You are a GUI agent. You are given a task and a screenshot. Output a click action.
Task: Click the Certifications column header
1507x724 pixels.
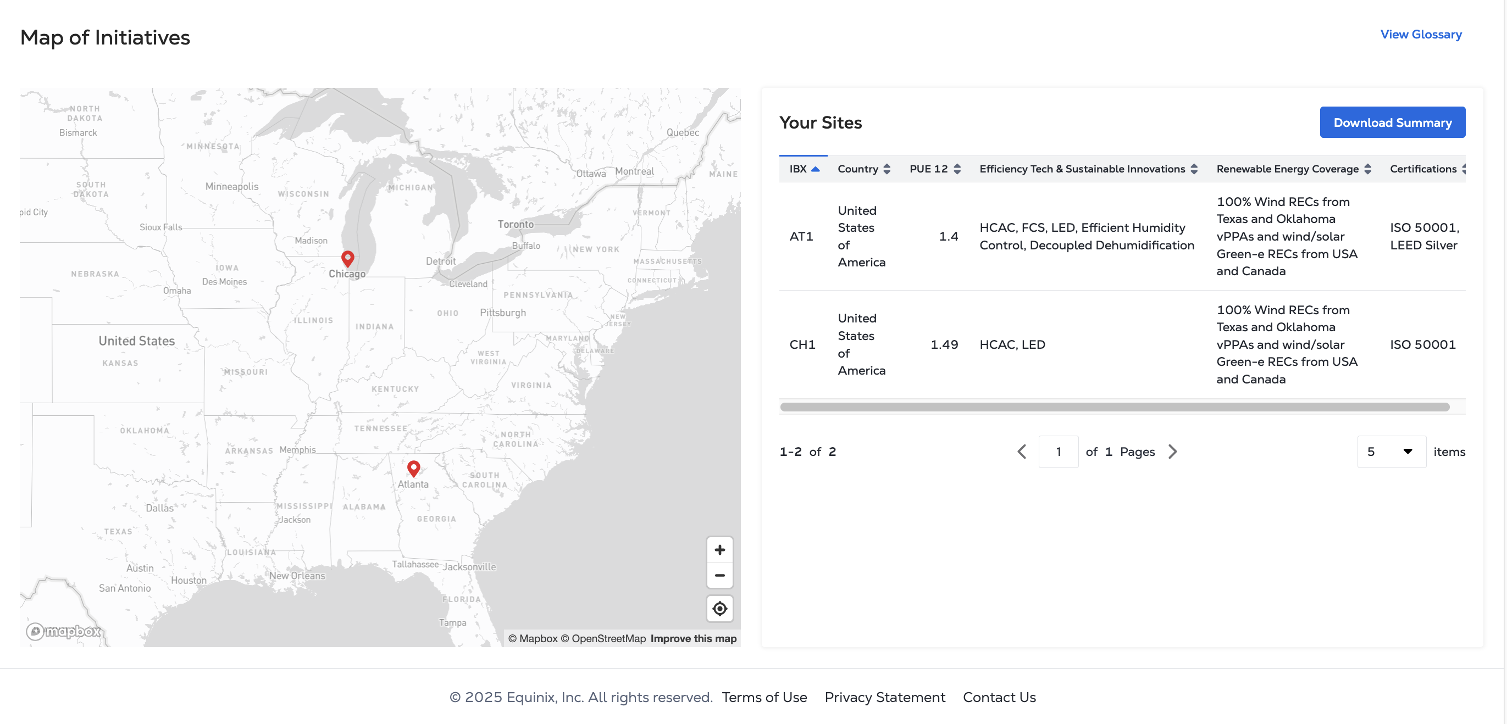(1423, 169)
